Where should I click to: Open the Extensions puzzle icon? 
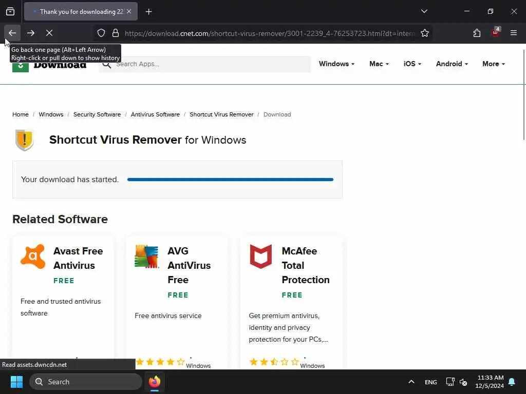[x=477, y=33]
